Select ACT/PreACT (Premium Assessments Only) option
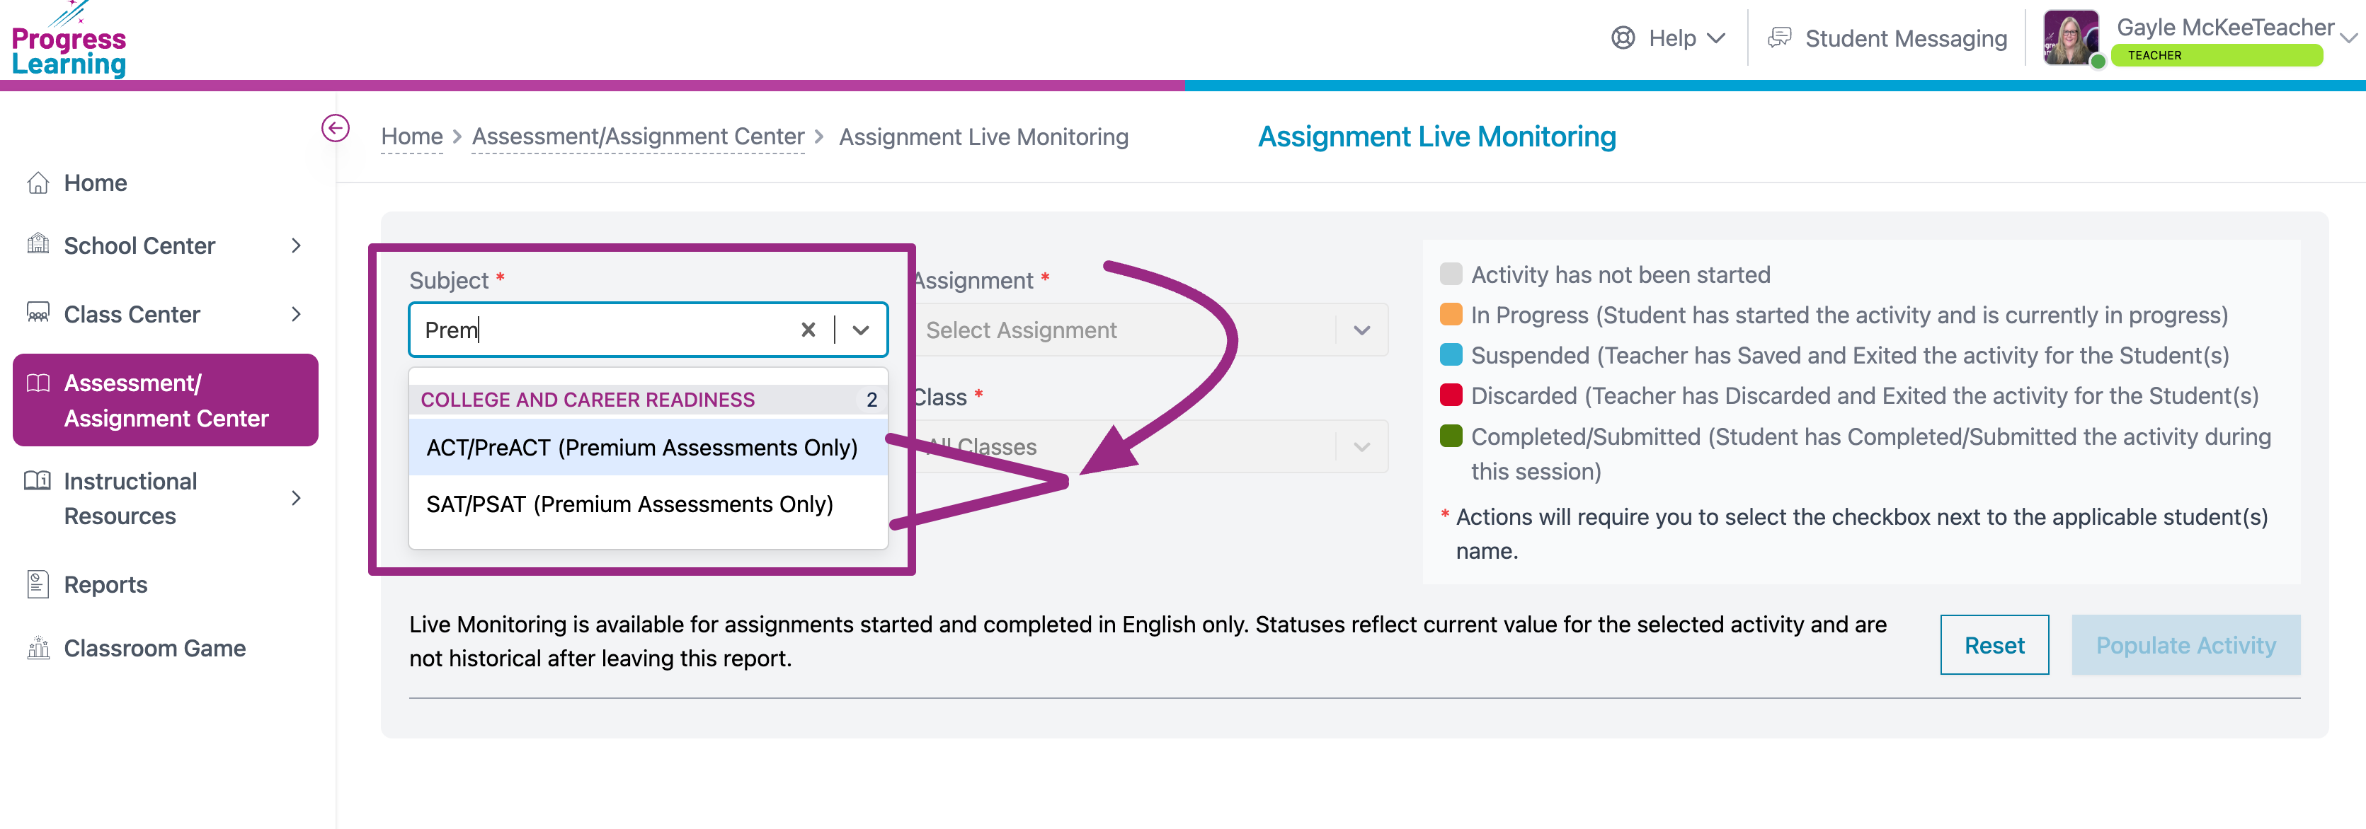2366x829 pixels. tap(648, 447)
